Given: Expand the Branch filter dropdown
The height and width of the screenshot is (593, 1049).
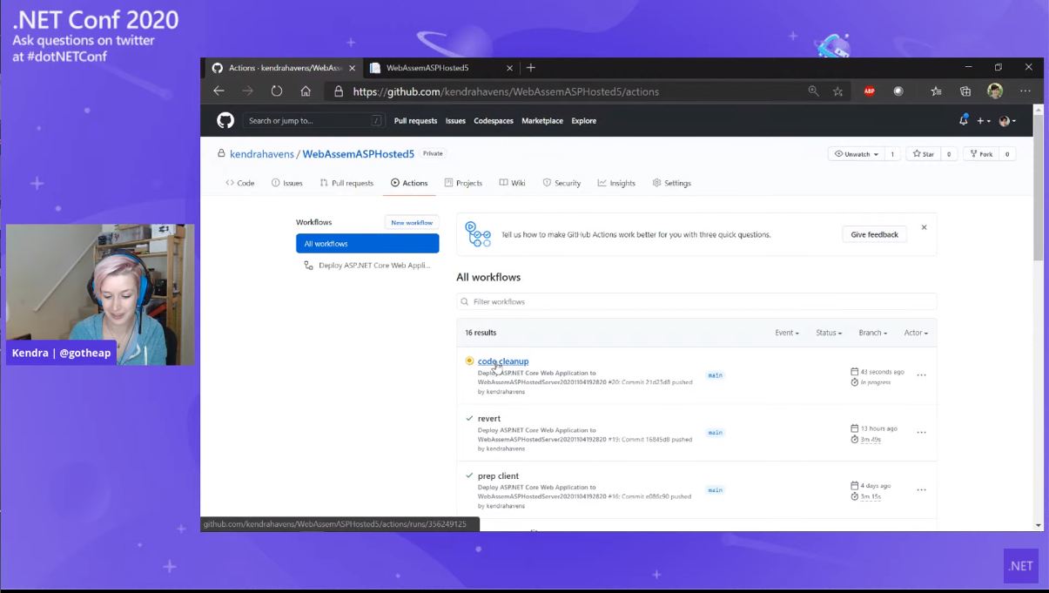Looking at the screenshot, I should click(872, 333).
